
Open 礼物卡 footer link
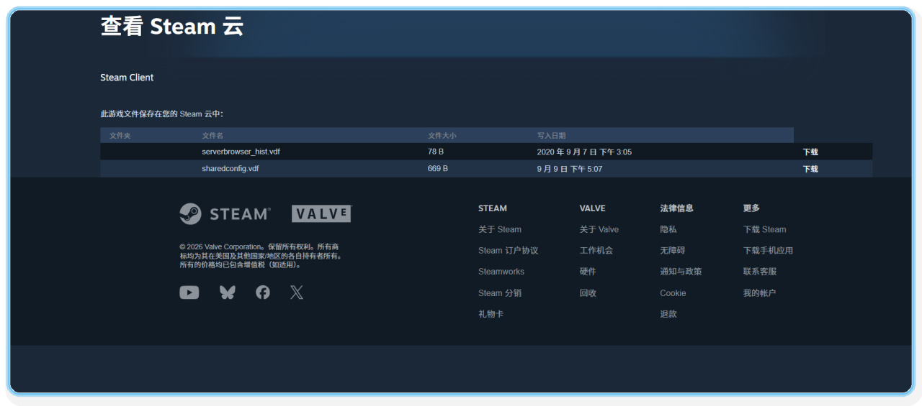tap(491, 314)
